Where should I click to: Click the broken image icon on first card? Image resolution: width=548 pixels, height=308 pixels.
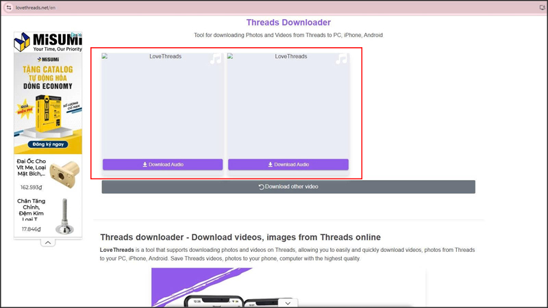click(x=105, y=57)
